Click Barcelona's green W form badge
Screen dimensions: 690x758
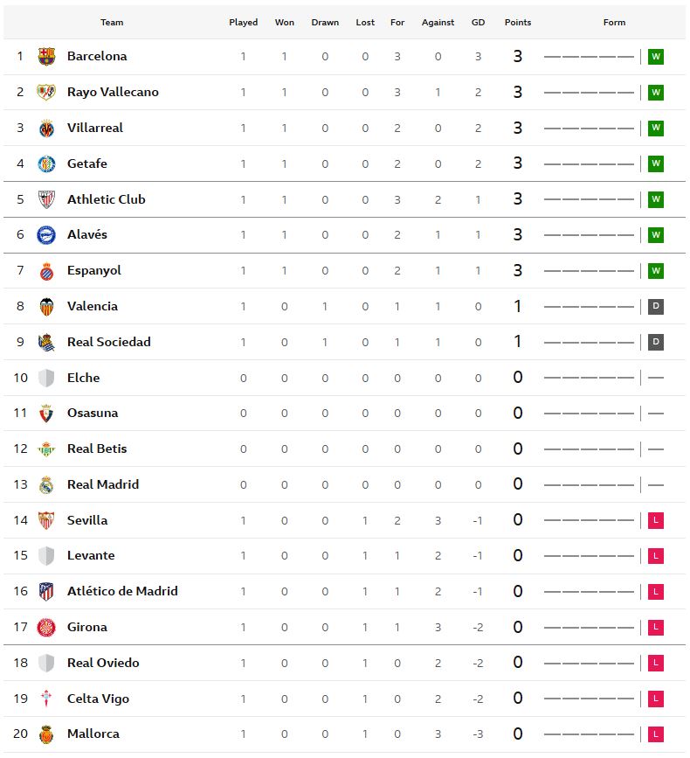pos(656,57)
